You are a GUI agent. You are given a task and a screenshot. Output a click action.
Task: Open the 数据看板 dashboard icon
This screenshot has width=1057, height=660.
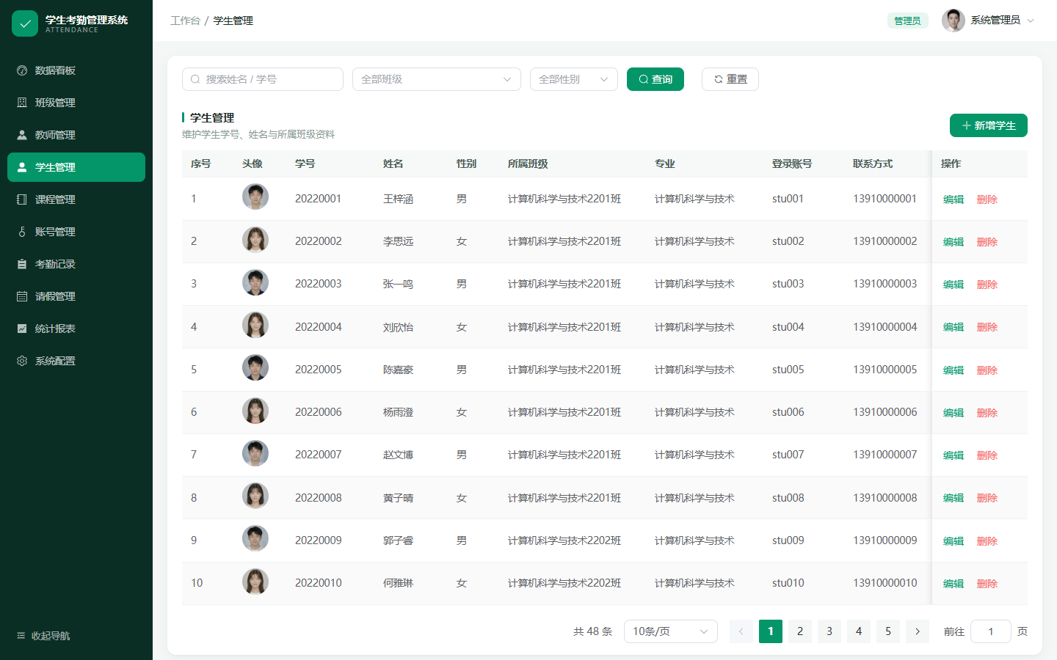(22, 70)
